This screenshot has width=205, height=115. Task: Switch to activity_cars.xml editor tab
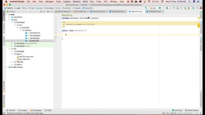63,11
